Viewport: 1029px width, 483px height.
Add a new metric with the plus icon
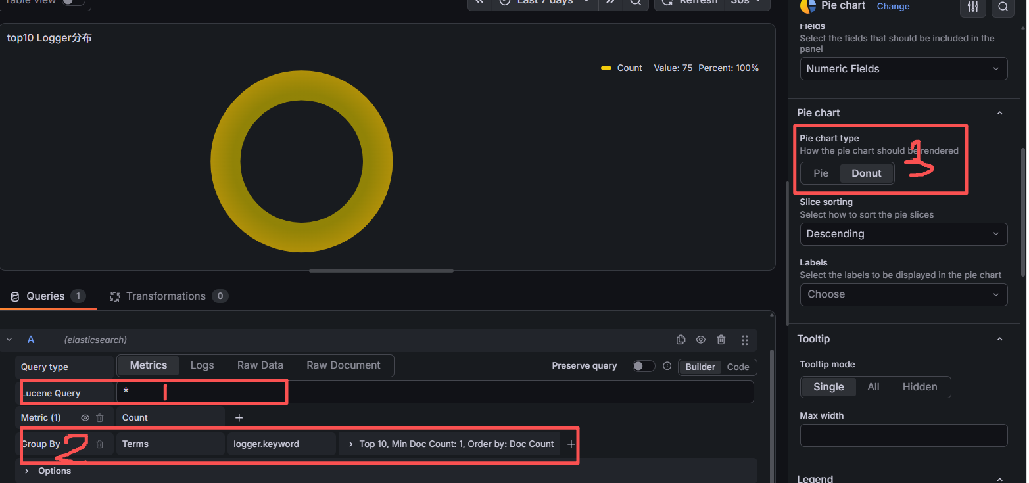click(239, 417)
